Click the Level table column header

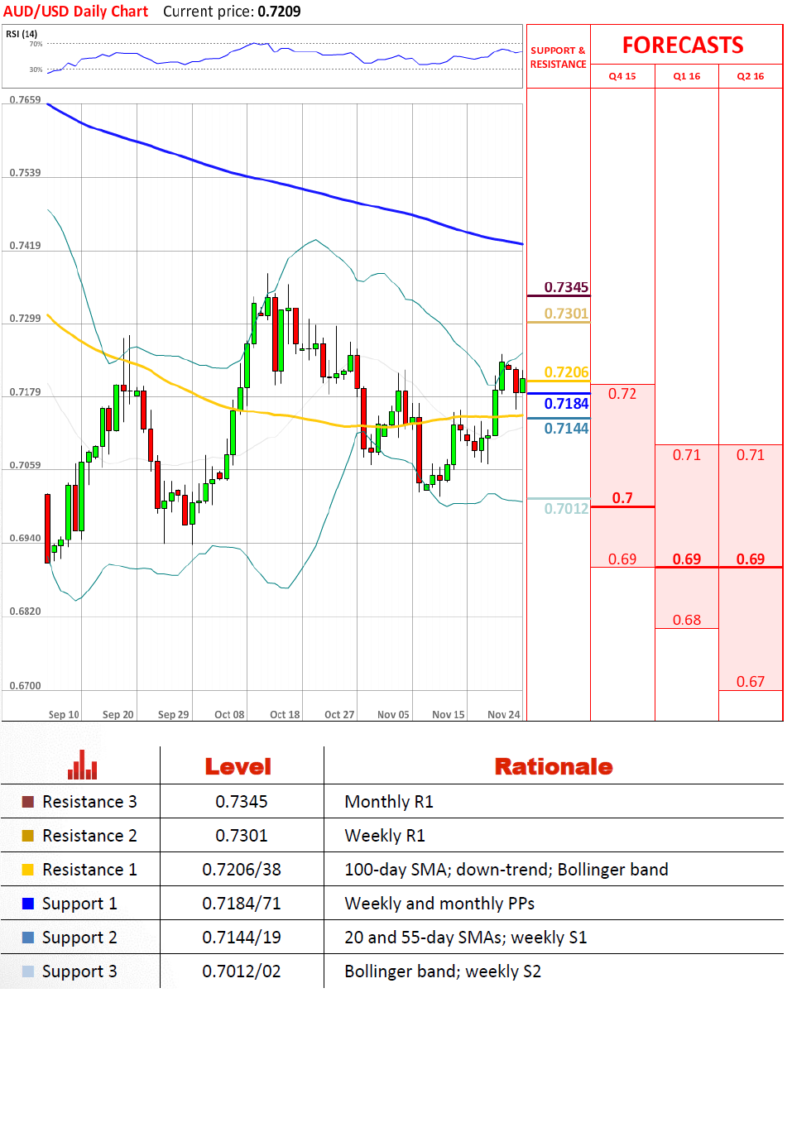tap(238, 766)
